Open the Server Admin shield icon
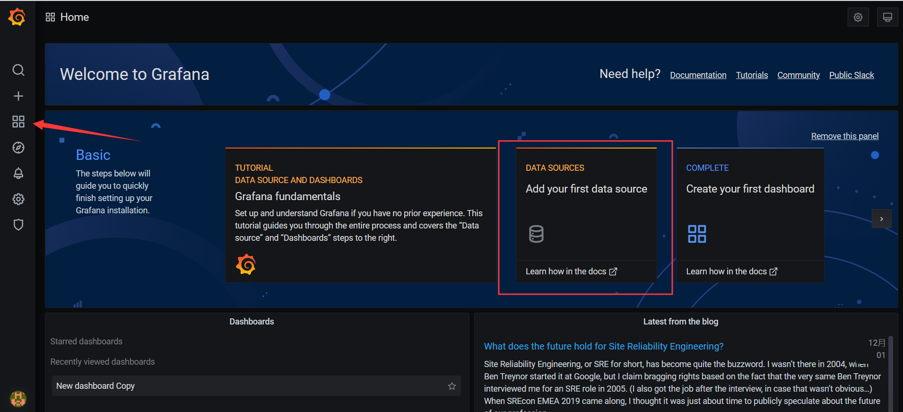 [18, 225]
